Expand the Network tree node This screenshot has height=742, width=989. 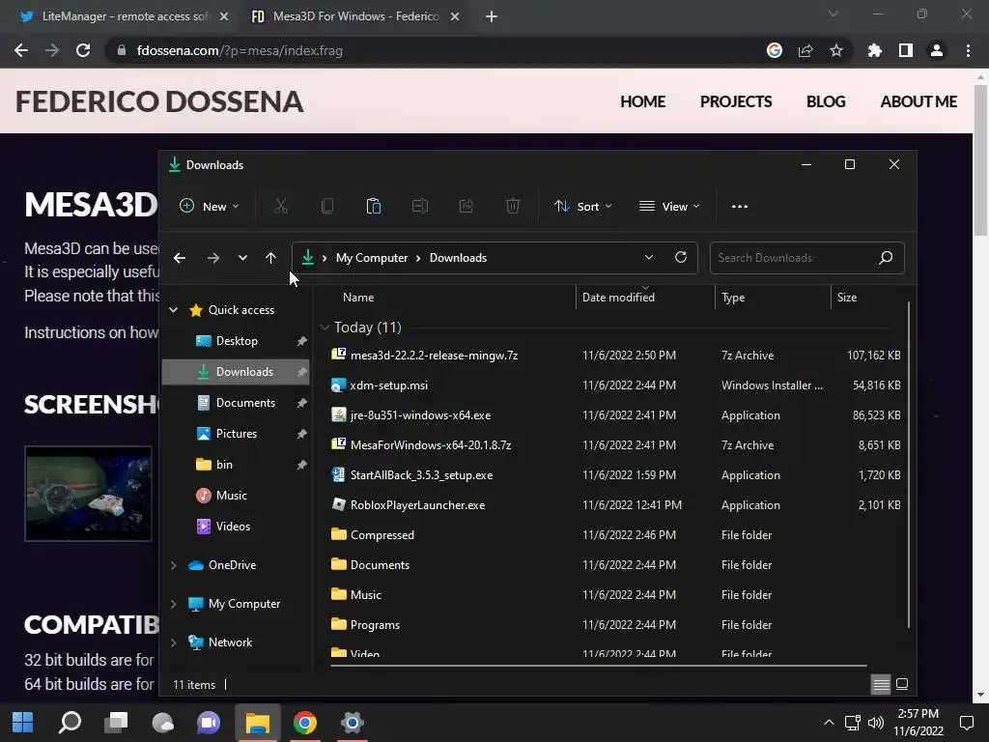[174, 642]
